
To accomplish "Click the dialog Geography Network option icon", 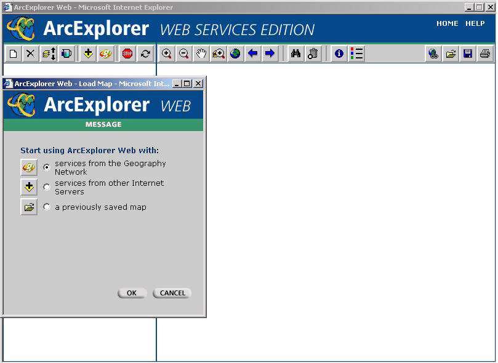I will (29, 167).
